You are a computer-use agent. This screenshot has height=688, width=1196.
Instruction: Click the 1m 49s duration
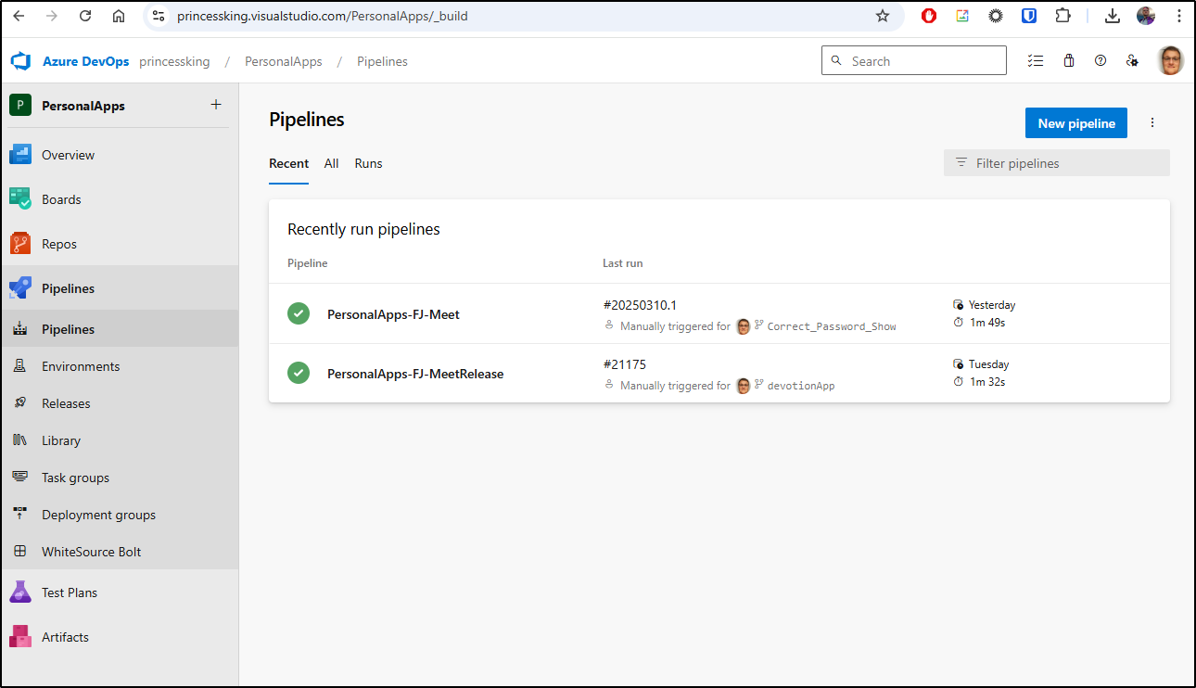tap(987, 323)
